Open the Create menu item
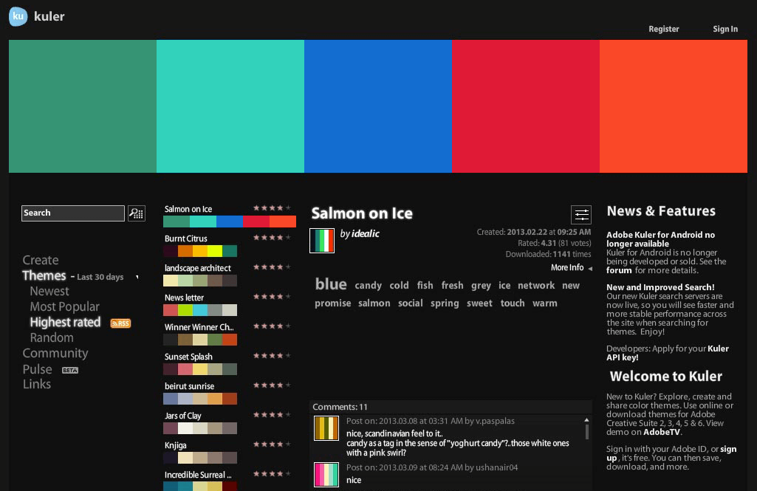 (41, 260)
